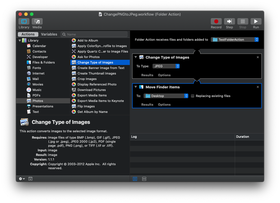Switch to the Variables tab
Image resolution: width=280 pixels, height=203 pixels.
[x=49, y=34]
